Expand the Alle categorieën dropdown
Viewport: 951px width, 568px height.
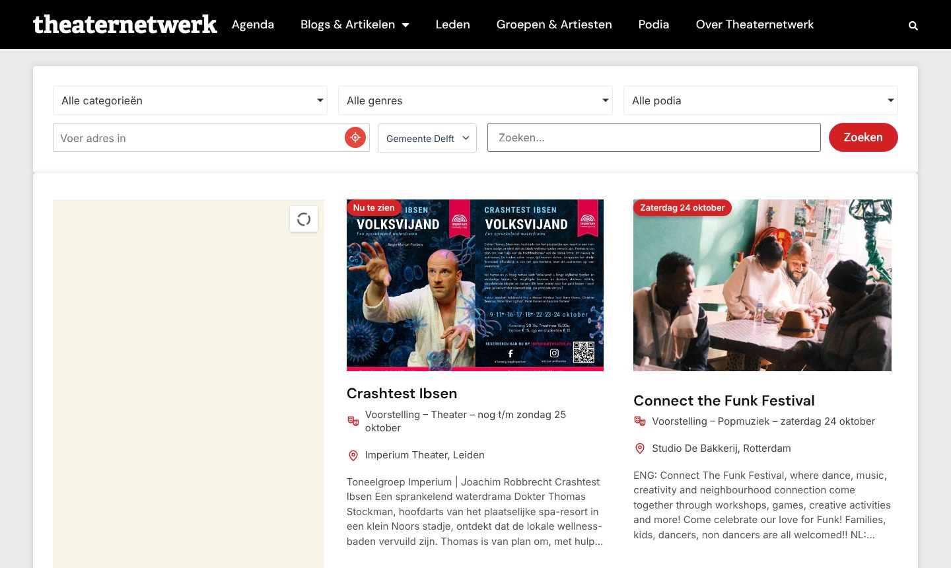coord(190,100)
